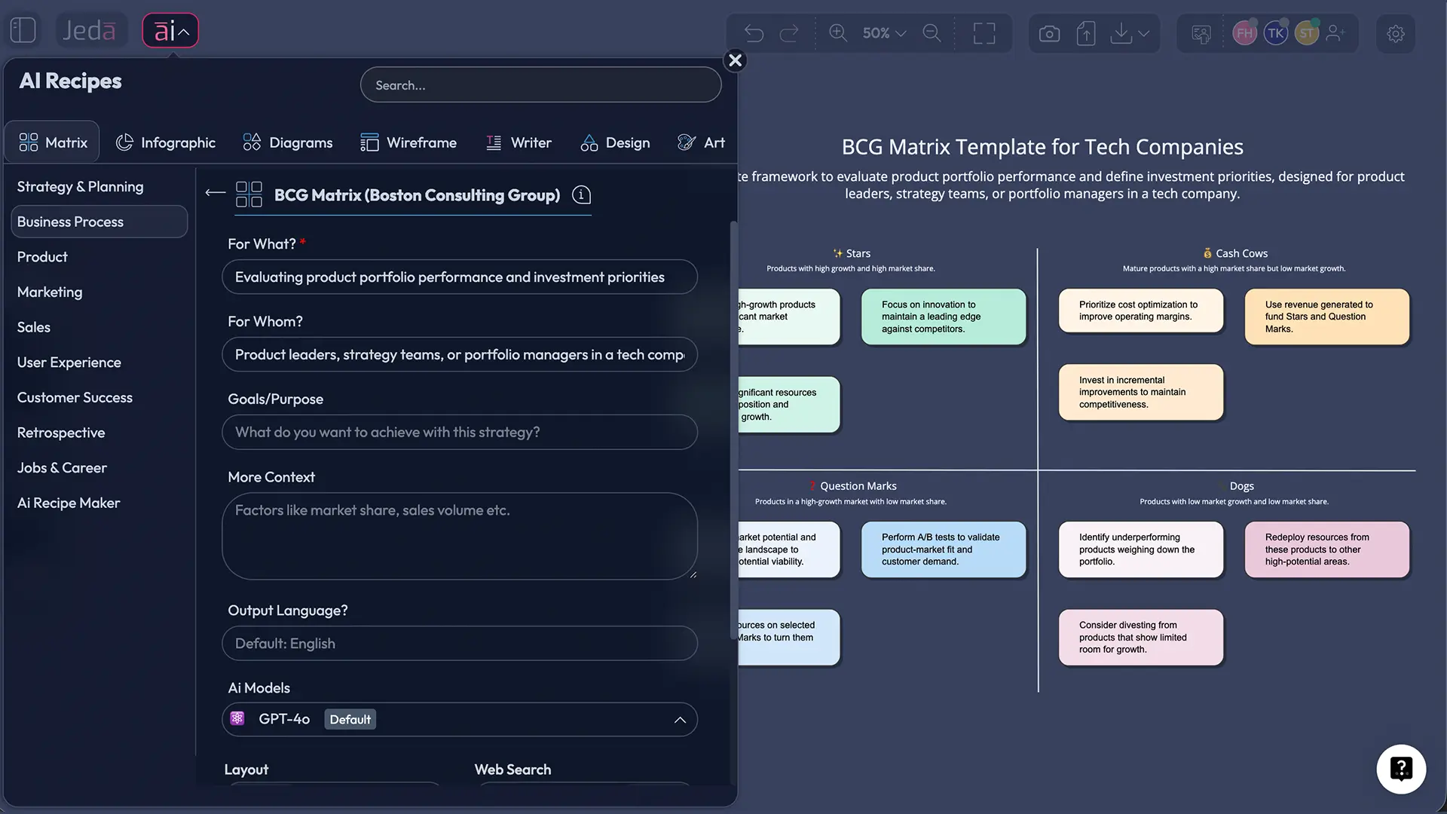Open the 50% zoom level dropdown
This screenshot has height=814, width=1447.
[x=883, y=33]
